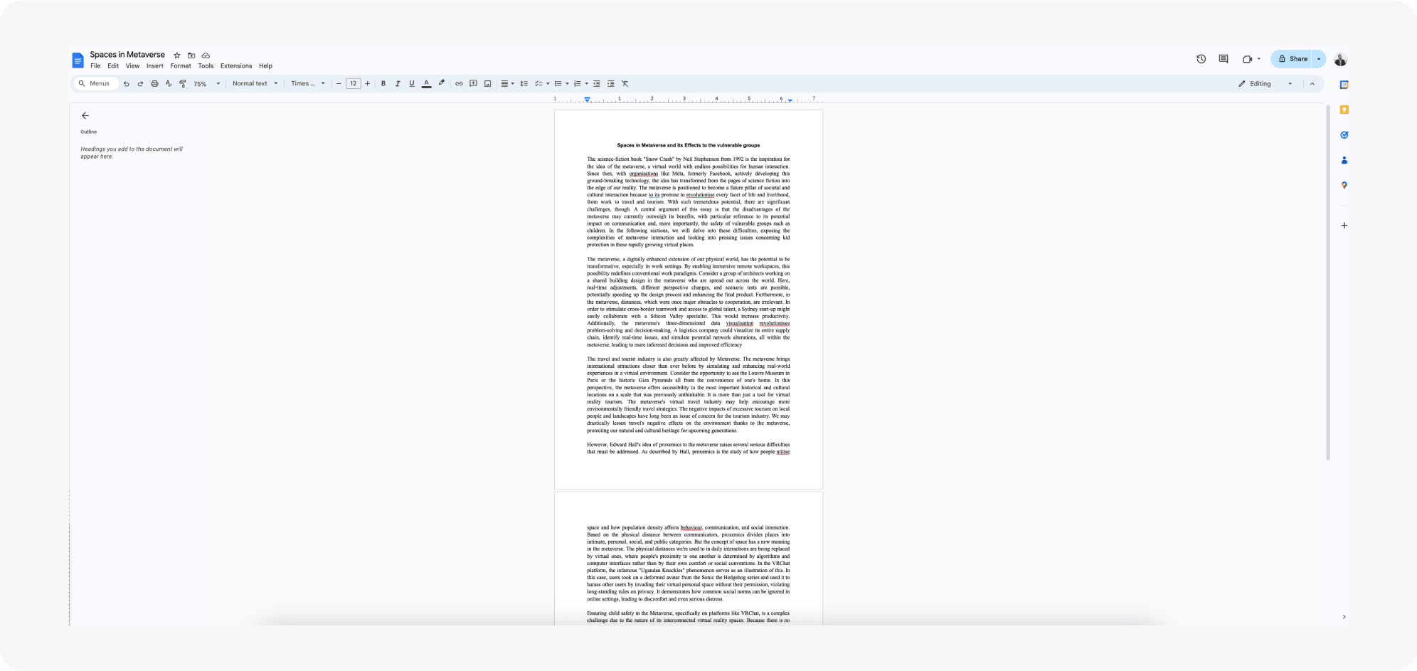Viewport: 1417px width, 671px height.
Task: Open the Extensions menu
Action: 236,66
